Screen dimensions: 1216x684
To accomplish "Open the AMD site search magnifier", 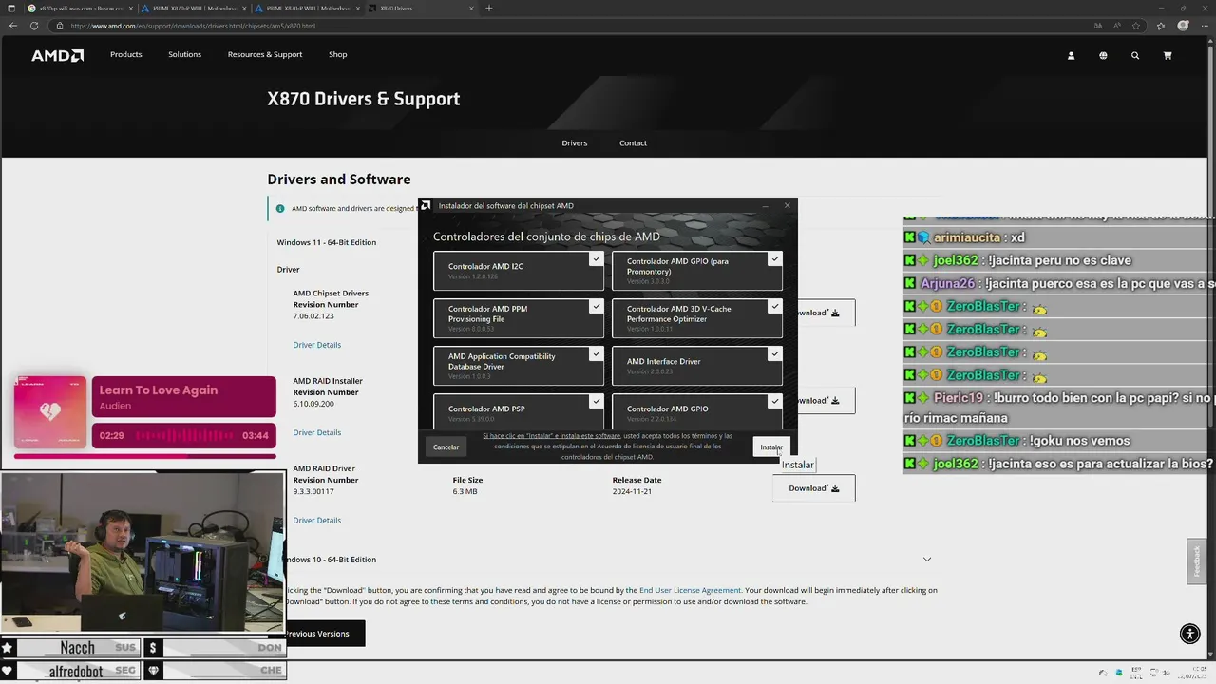I will point(1135,55).
